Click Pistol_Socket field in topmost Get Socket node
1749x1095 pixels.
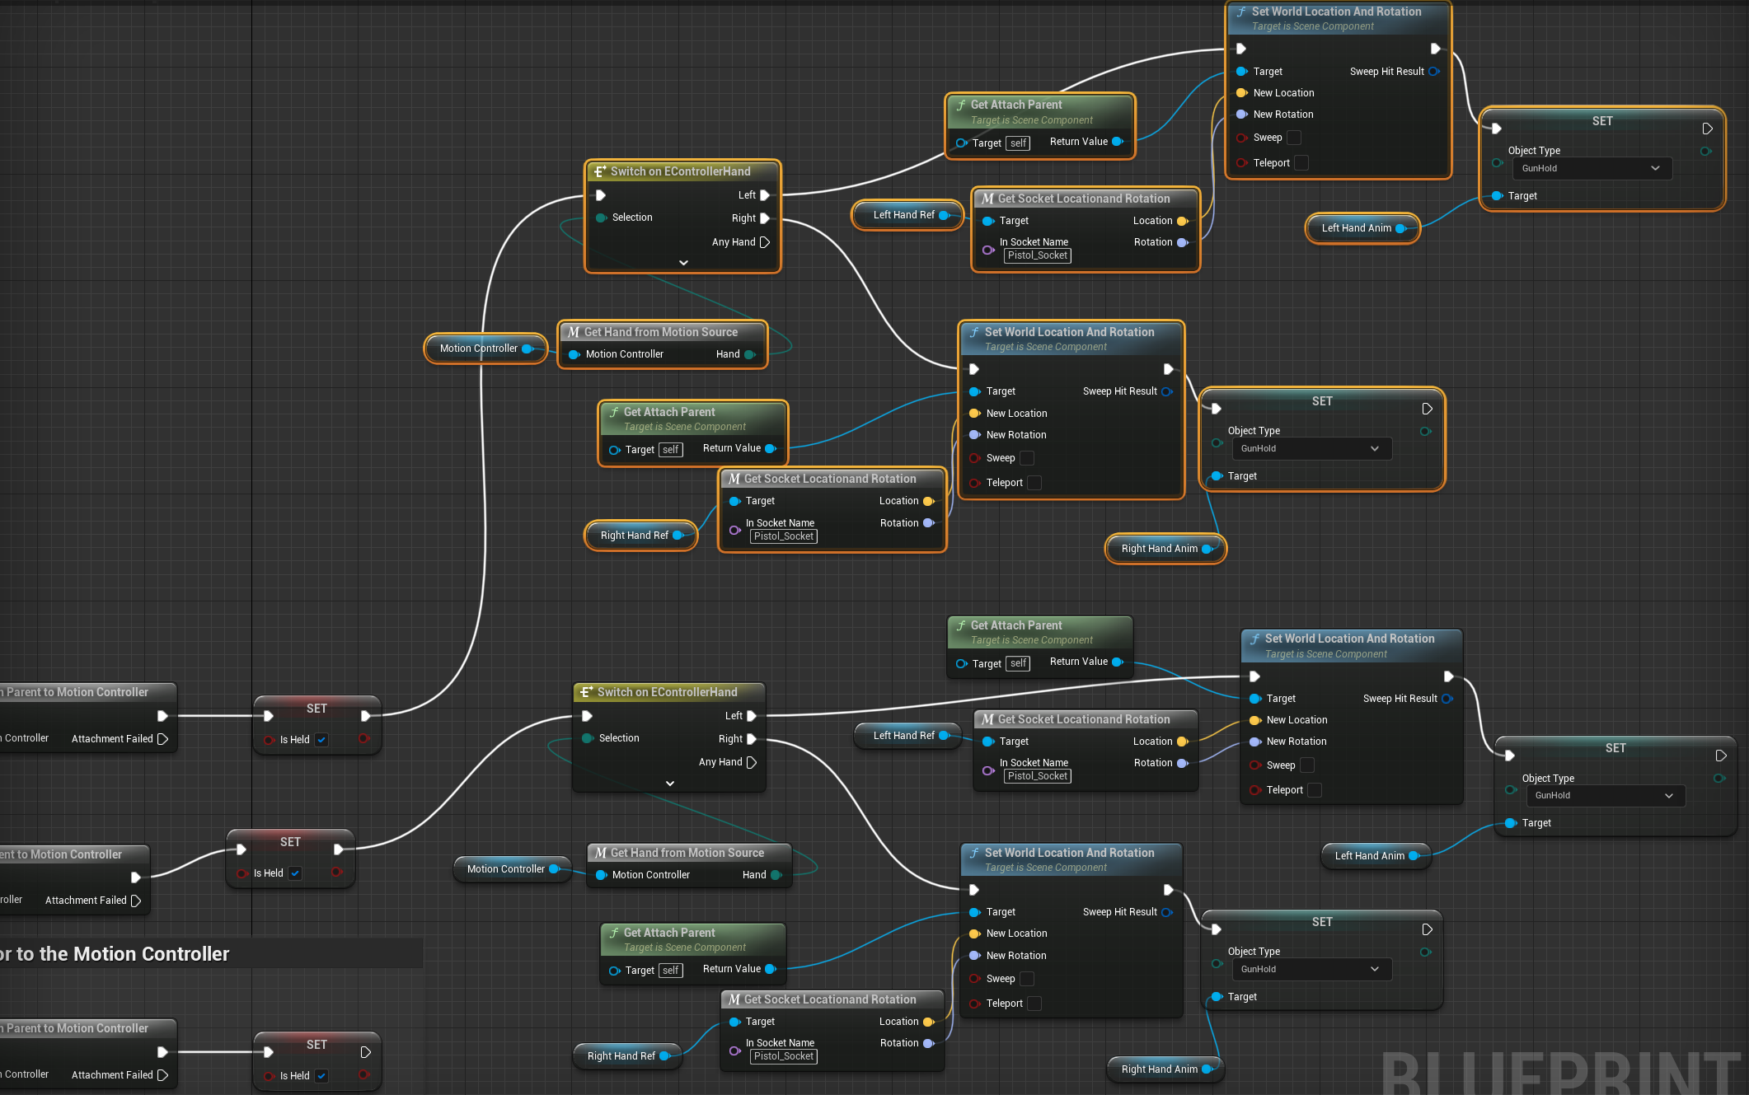(x=1038, y=255)
